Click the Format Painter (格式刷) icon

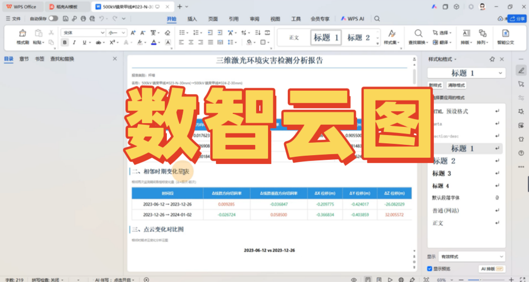point(23,33)
